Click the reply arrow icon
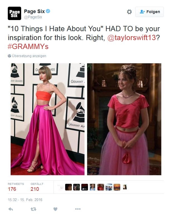The width and height of the screenshot is (174, 220). (x=11, y=209)
